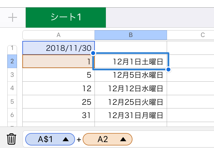Click the top-left selection handle of cell B2
Screen dimensions: 214x148
coord(93,53)
